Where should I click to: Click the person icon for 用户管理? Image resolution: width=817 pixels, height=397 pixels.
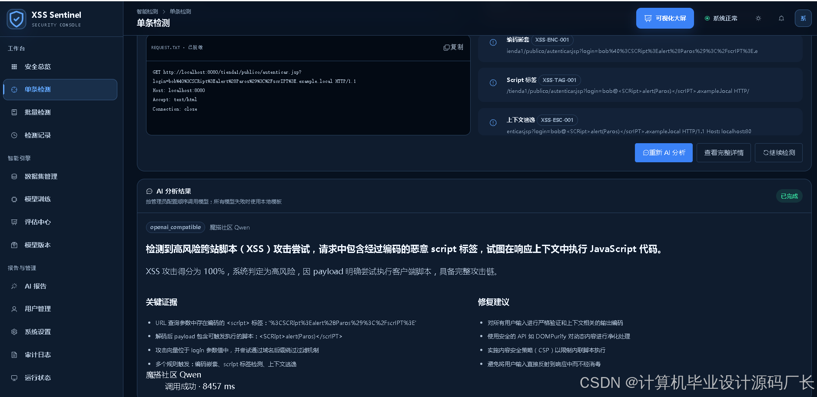click(14, 309)
